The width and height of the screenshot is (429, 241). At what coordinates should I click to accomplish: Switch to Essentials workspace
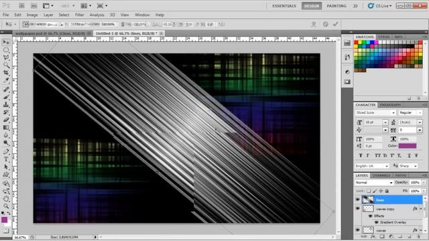pos(284,6)
